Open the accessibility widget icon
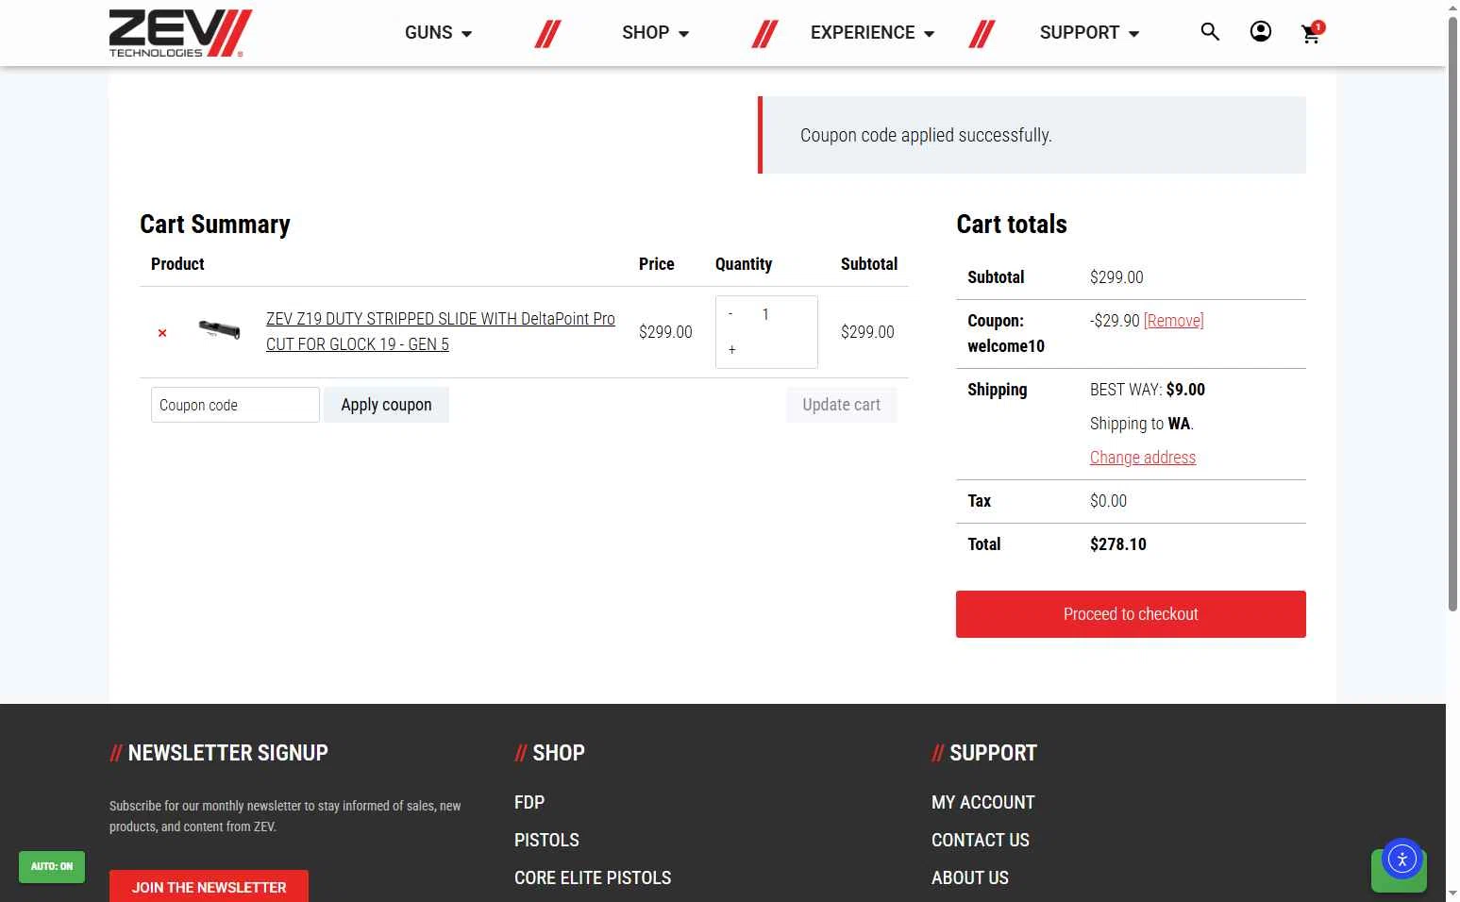Screen dimensions: 1460x902 click(1401, 859)
